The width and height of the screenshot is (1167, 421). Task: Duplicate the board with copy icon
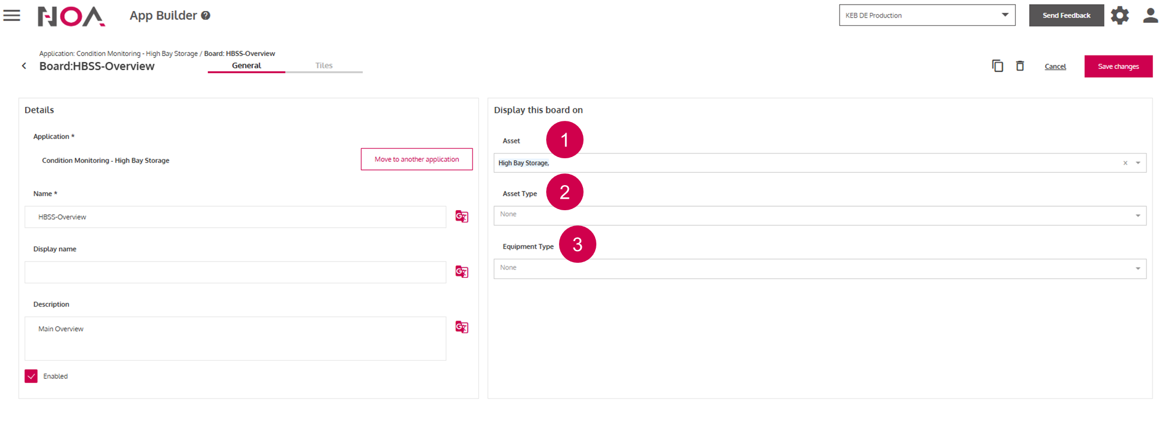997,66
